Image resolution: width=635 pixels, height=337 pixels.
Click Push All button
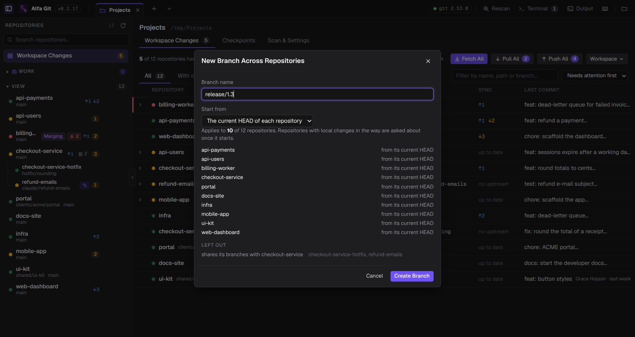point(560,59)
